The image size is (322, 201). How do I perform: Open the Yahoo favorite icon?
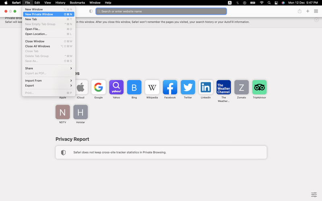[x=116, y=87]
